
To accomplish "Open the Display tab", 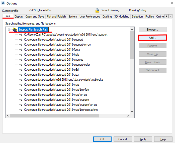I will pos(19,17).
